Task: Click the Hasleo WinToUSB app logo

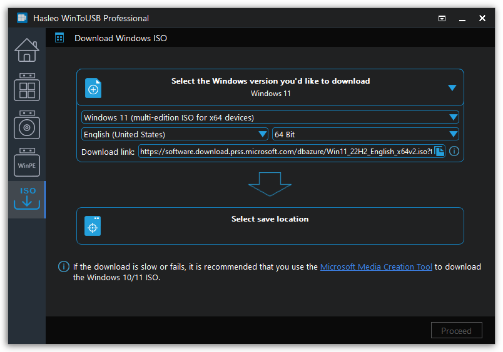Action: pos(22,18)
